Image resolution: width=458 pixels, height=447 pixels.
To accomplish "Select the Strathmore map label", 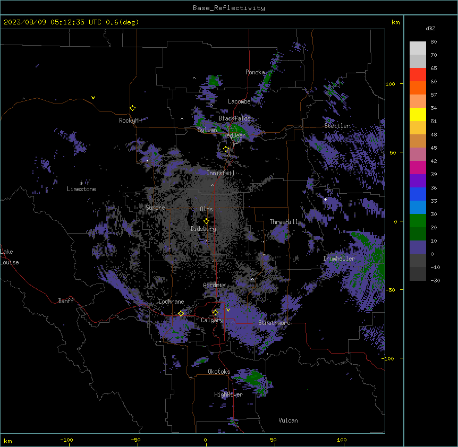I will pyautogui.click(x=274, y=323).
